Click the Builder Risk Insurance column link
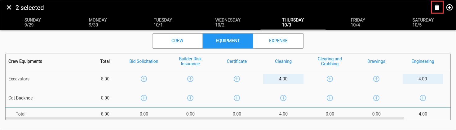Screen dimensions: 456x130 (190, 61)
